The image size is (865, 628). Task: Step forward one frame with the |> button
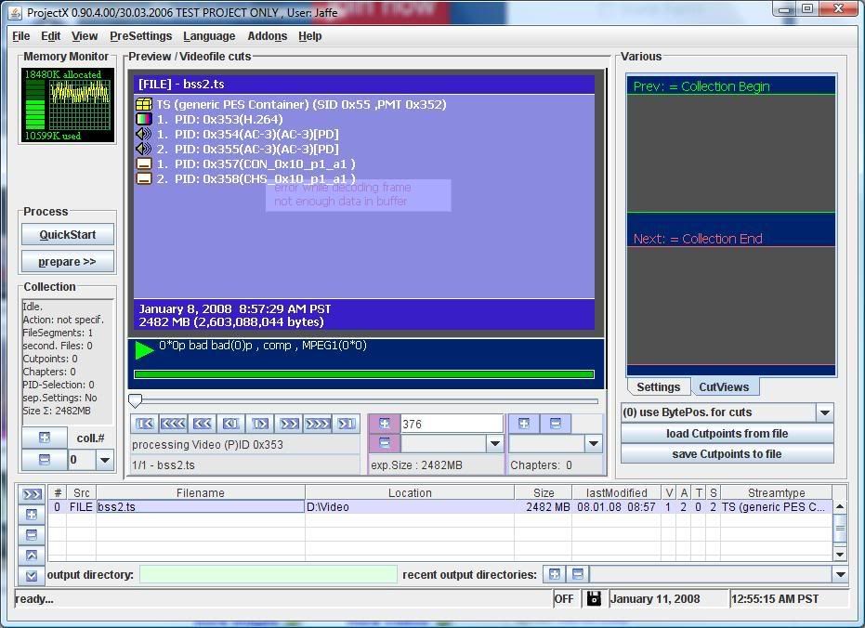(260, 424)
